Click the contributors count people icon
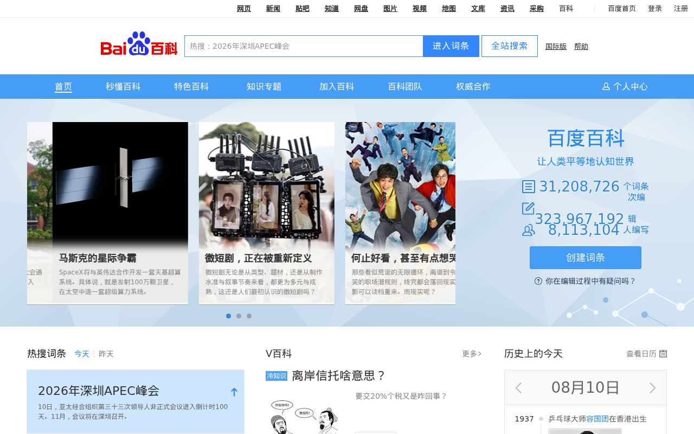 point(529,230)
